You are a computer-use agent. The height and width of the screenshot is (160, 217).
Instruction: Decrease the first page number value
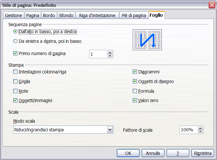tap(110, 56)
